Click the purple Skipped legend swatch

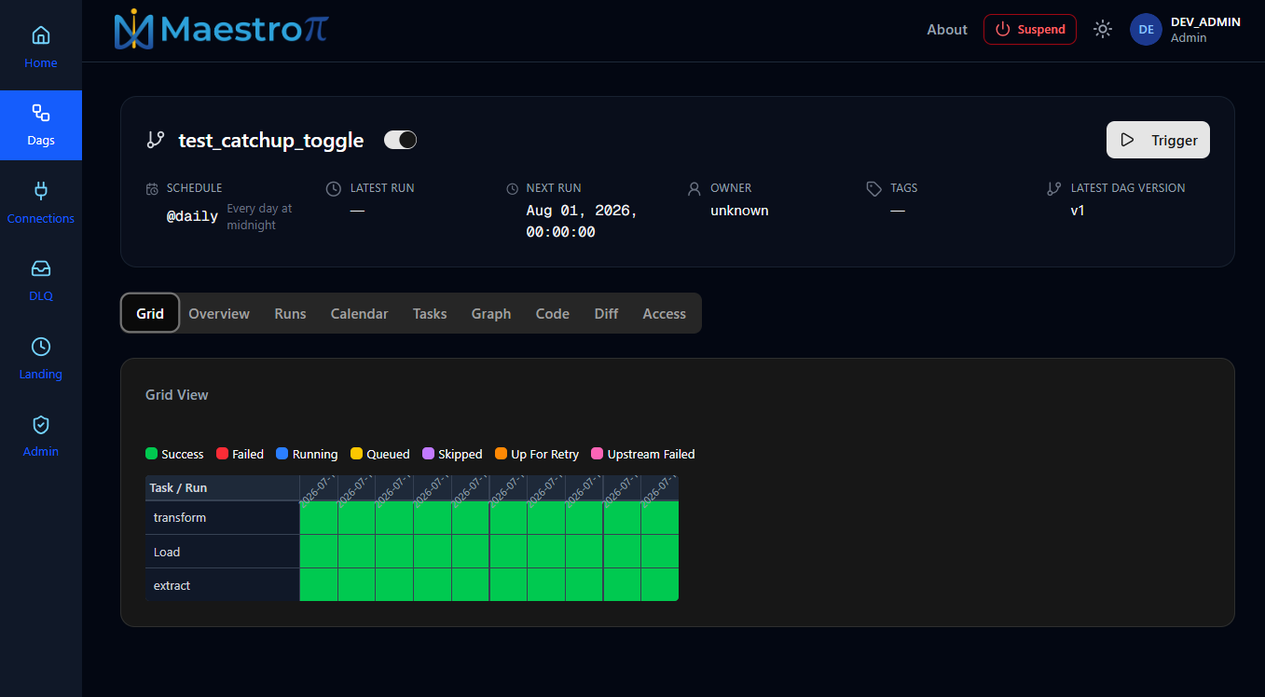(x=428, y=454)
